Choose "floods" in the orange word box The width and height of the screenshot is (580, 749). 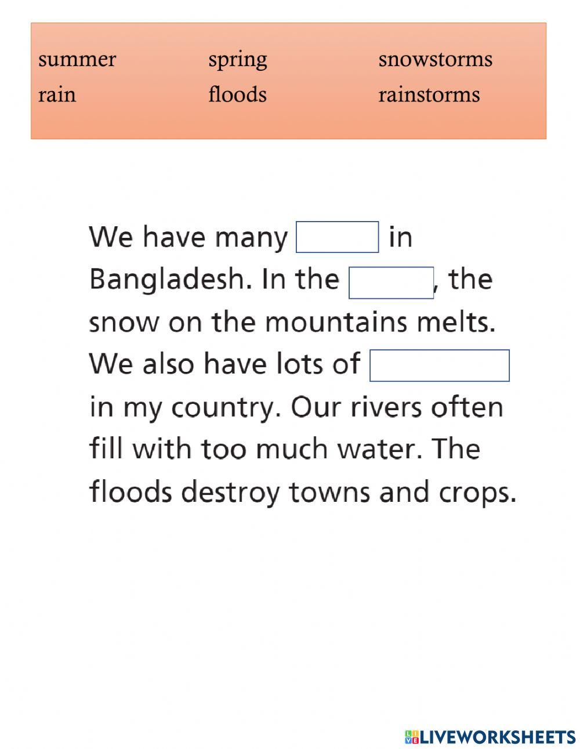(237, 95)
